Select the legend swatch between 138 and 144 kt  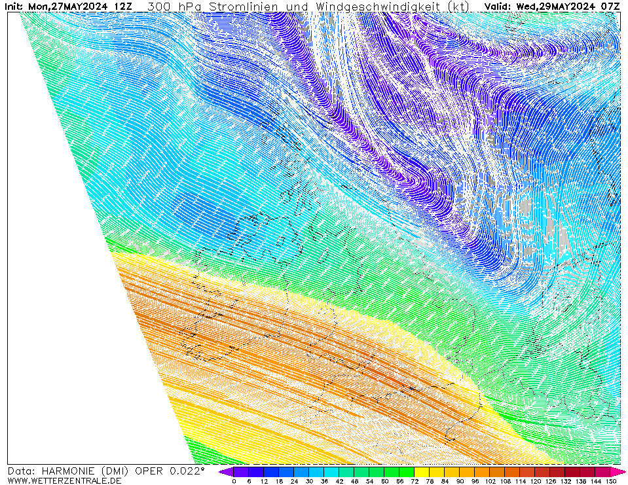[x=588, y=472]
